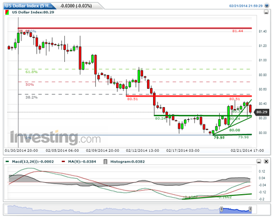Click the 50% Fibonacci level label

pos(30,85)
